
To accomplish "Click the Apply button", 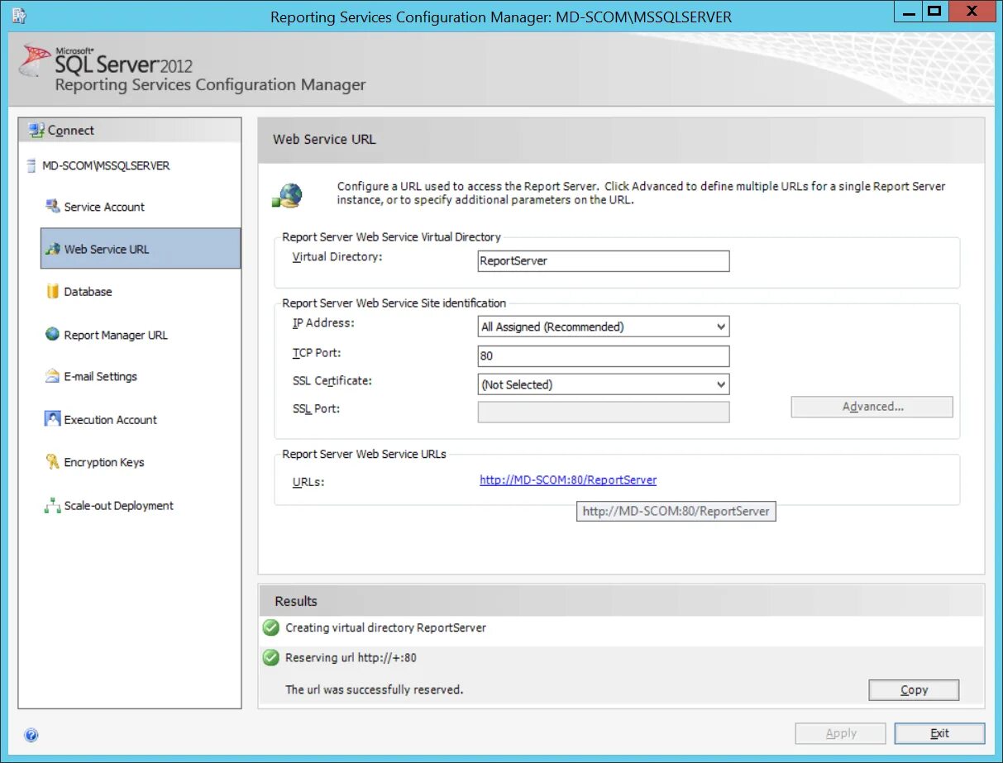I will (841, 733).
